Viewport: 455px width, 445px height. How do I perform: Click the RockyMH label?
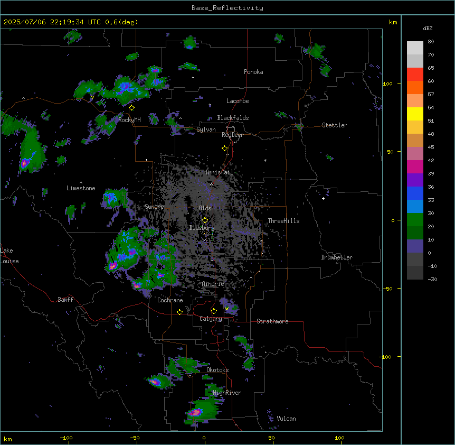[x=129, y=120]
